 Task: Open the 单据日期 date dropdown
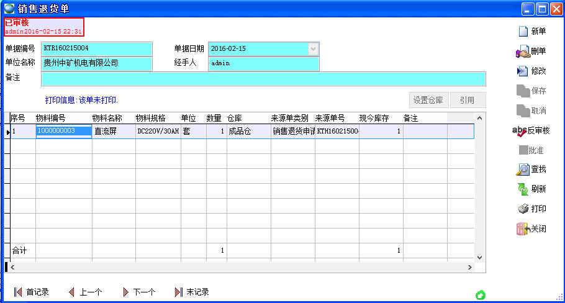click(314, 48)
